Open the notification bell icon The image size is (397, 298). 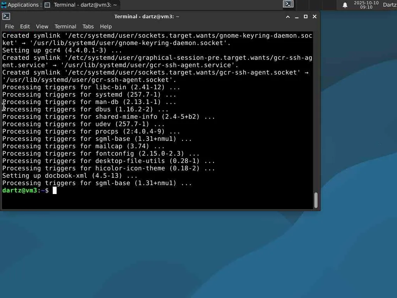click(x=345, y=5)
